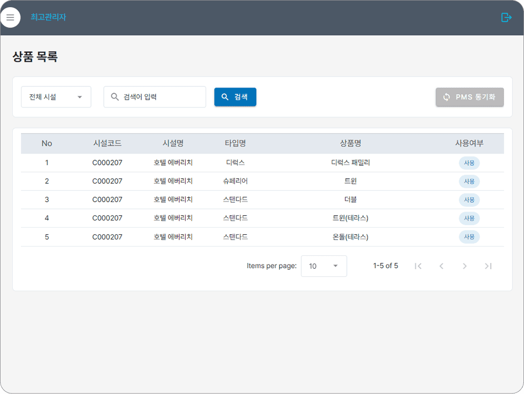Click 호텔 에버리치 in row 4
The width and height of the screenshot is (524, 394).
click(173, 218)
